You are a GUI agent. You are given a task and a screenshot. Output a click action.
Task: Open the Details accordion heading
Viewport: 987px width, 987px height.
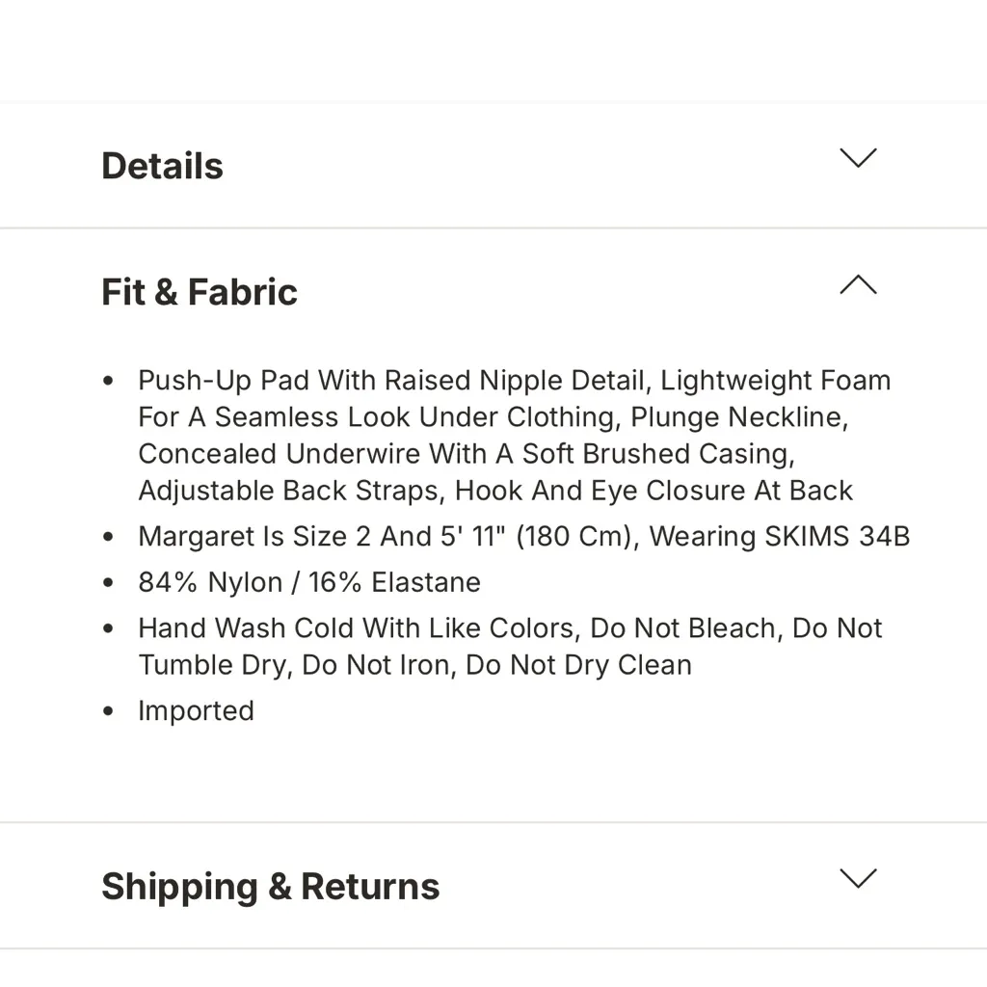(162, 166)
